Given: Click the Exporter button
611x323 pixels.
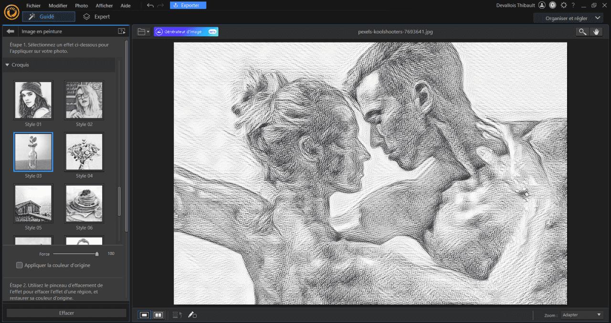Looking at the screenshot, I should tap(188, 5).
